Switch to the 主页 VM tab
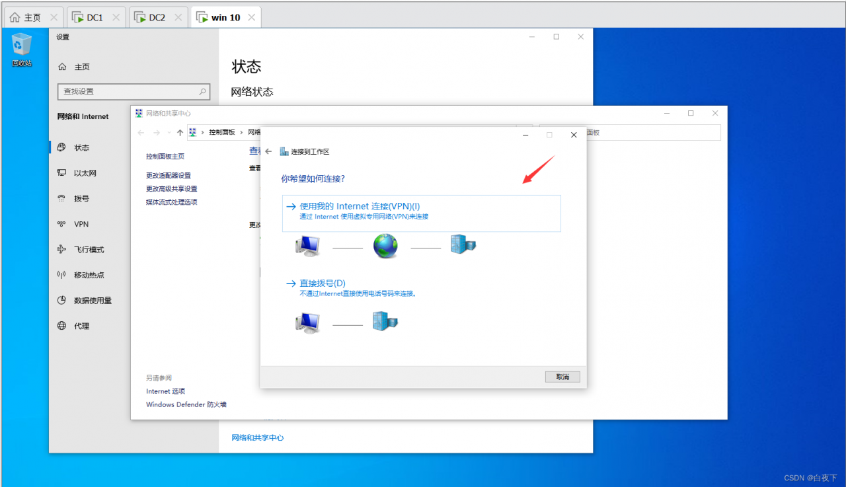The height and width of the screenshot is (487, 846). coord(34,17)
